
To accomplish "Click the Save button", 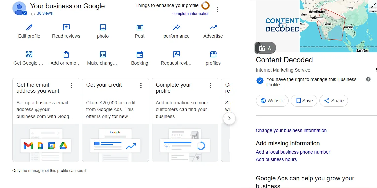I will tap(304, 101).
